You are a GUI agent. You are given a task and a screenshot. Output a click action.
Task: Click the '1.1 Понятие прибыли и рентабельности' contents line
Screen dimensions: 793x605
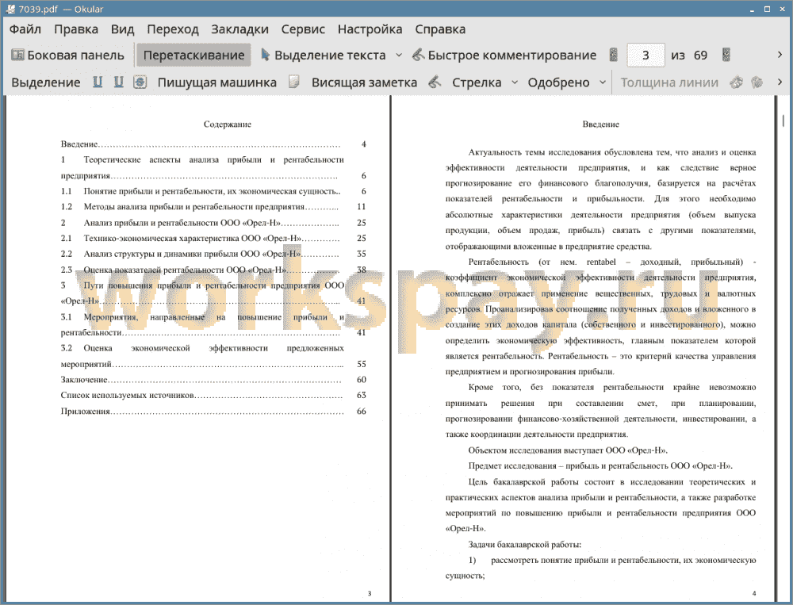click(x=213, y=191)
